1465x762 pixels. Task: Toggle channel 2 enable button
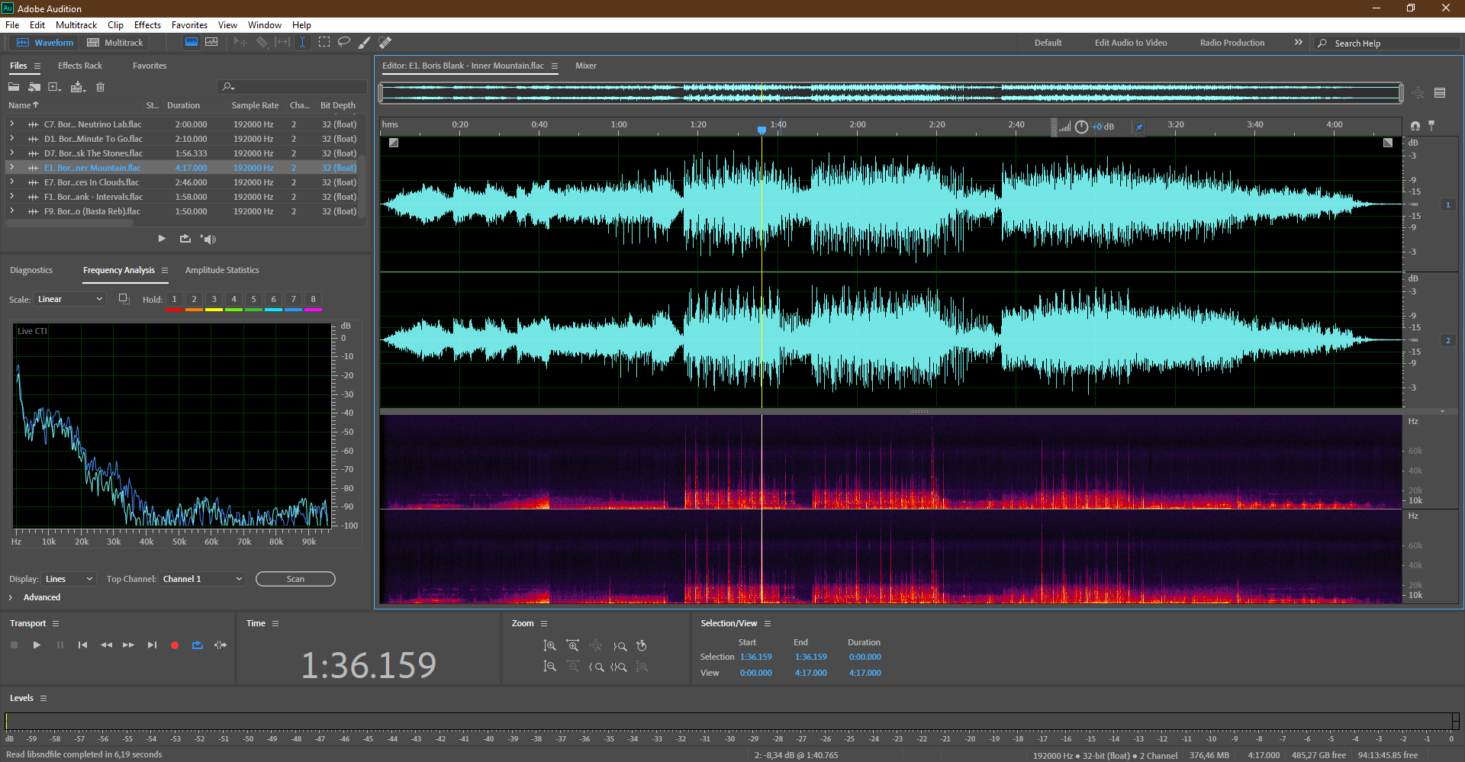coord(1448,340)
